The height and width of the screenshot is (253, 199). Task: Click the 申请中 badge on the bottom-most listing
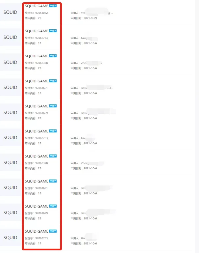click(x=53, y=231)
